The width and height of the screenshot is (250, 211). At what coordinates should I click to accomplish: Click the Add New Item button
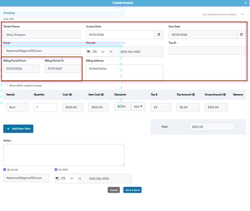tap(18, 129)
